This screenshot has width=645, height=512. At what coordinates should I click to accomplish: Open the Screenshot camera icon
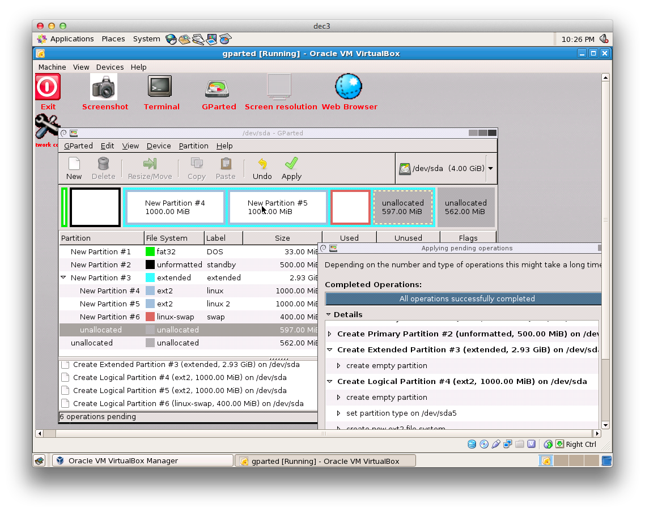104,87
